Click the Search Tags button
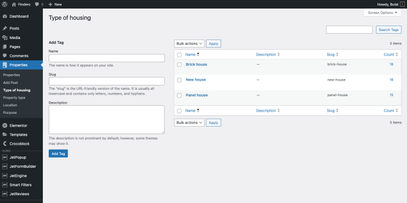 389,30
